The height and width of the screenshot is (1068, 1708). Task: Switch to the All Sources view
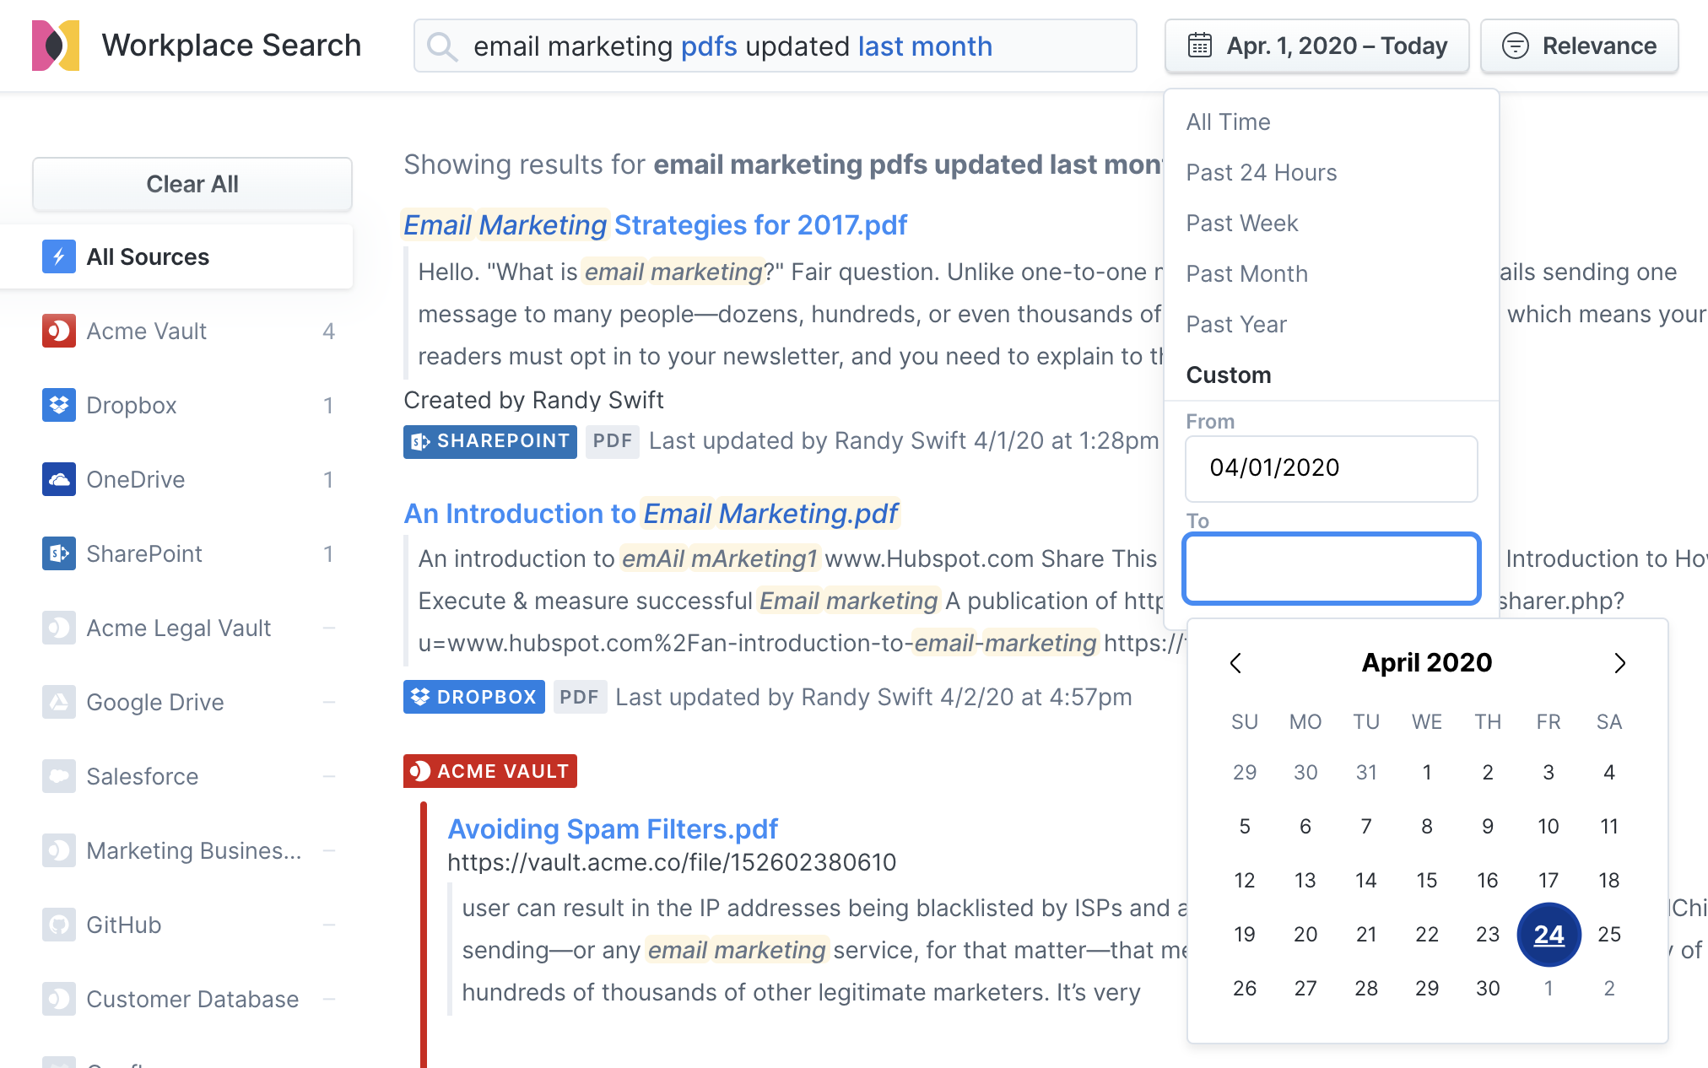pos(148,256)
